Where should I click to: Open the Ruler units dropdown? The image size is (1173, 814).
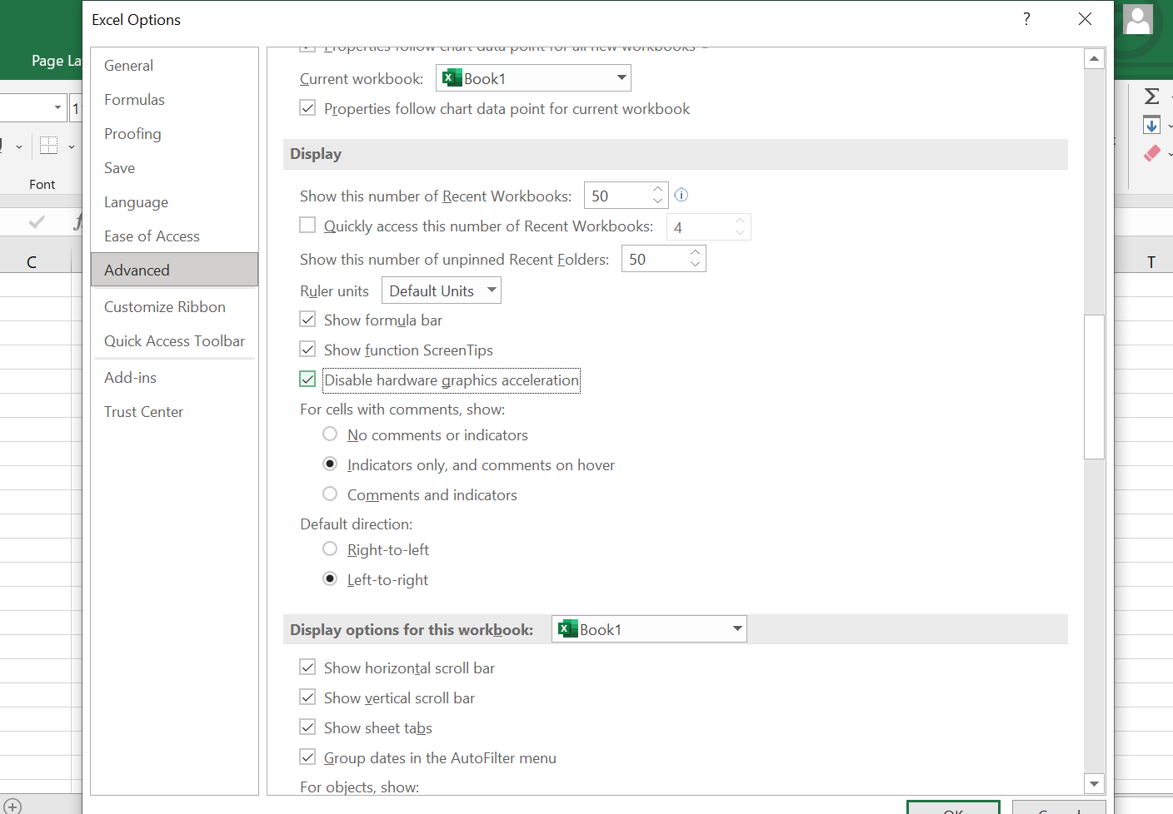442,290
